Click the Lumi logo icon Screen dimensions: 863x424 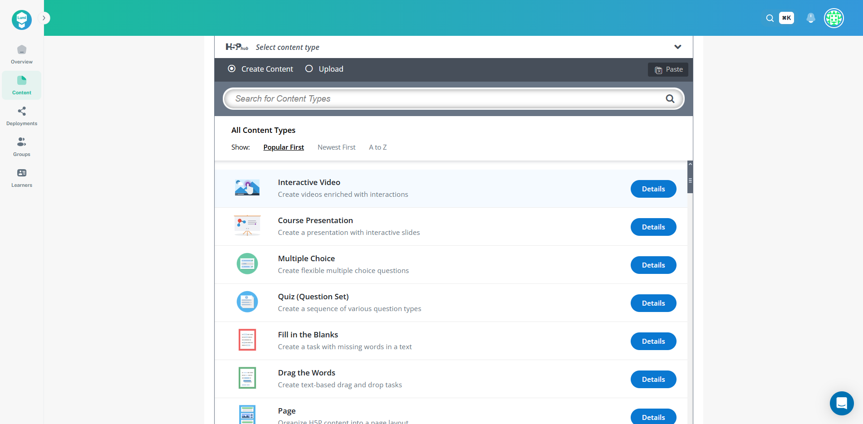[x=22, y=20]
